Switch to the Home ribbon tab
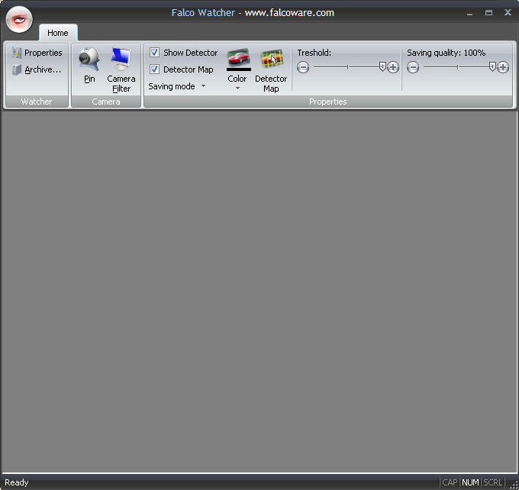The height and width of the screenshot is (490, 519). (58, 33)
